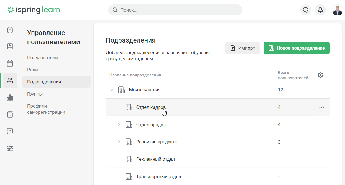Open the Reports bar chart icon
The image size is (345, 185).
(10, 97)
